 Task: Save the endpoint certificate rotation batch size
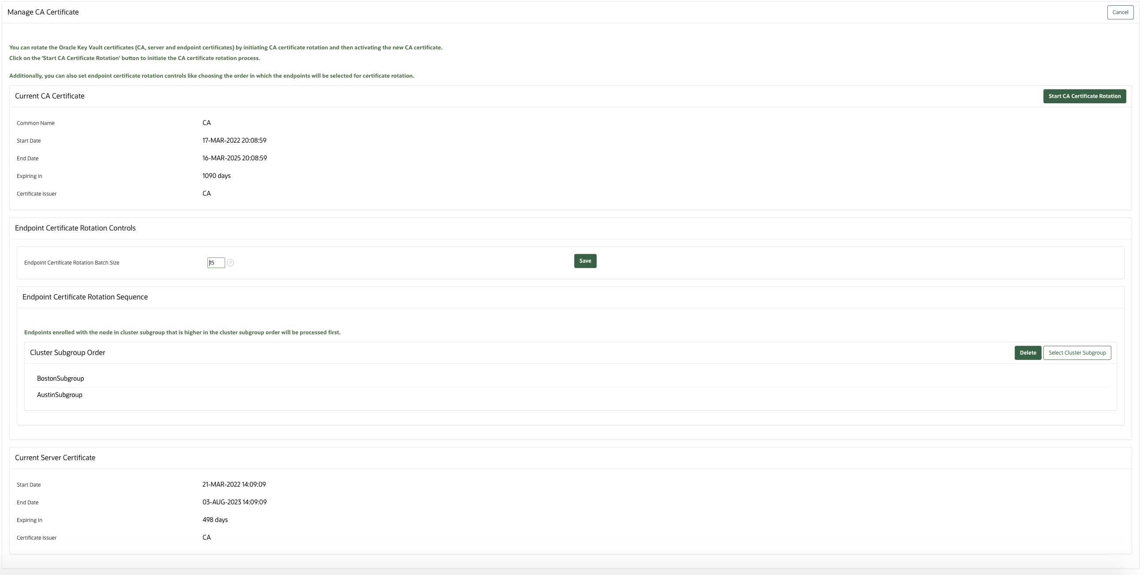[x=585, y=261]
